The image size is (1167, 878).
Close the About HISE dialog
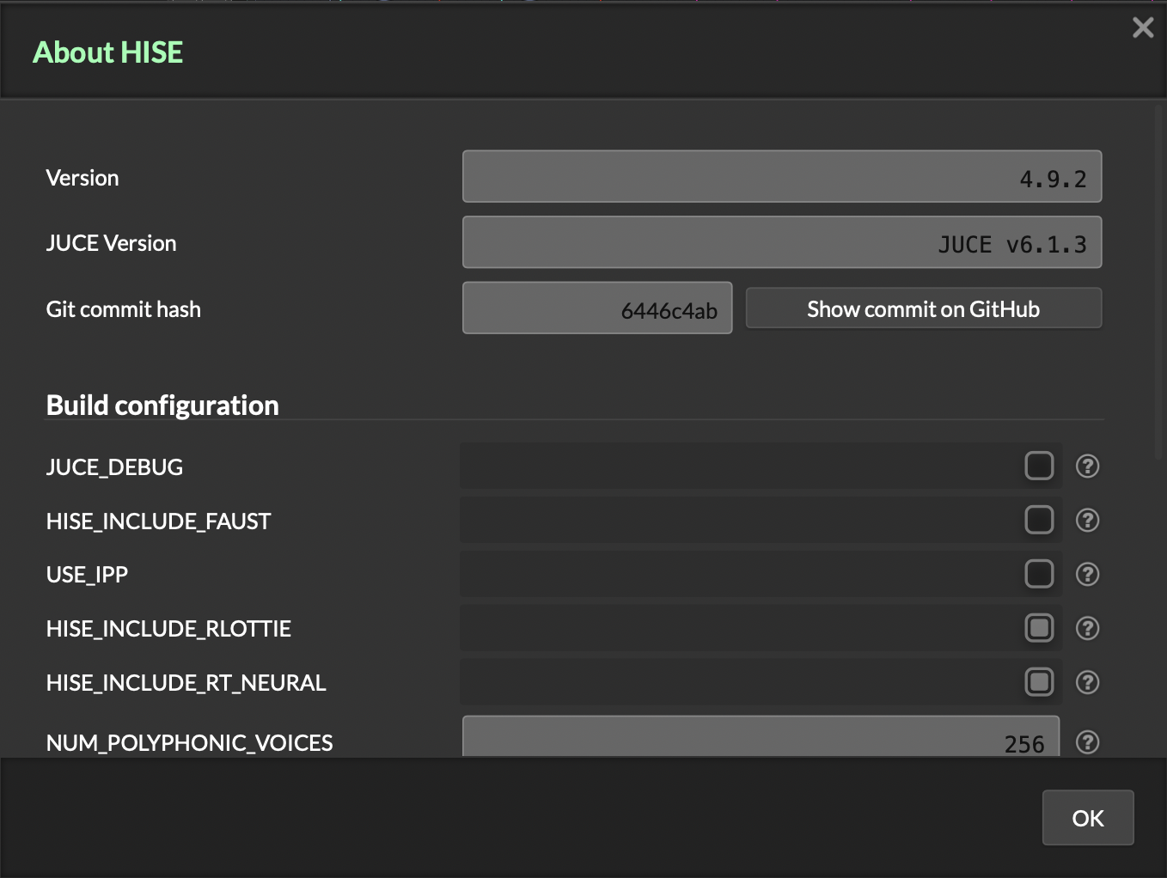point(1143,27)
